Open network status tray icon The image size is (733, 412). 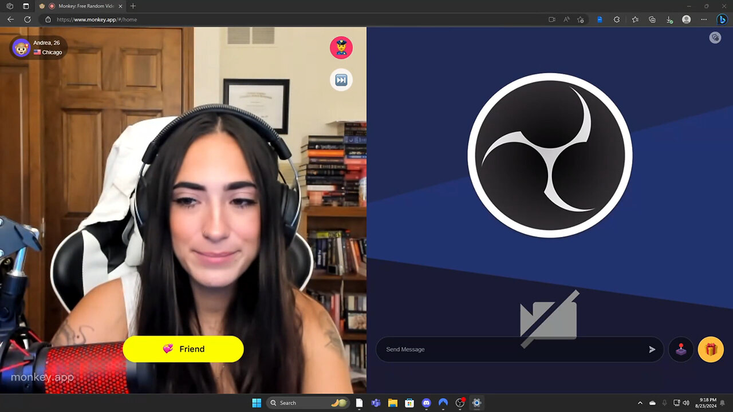(x=677, y=403)
